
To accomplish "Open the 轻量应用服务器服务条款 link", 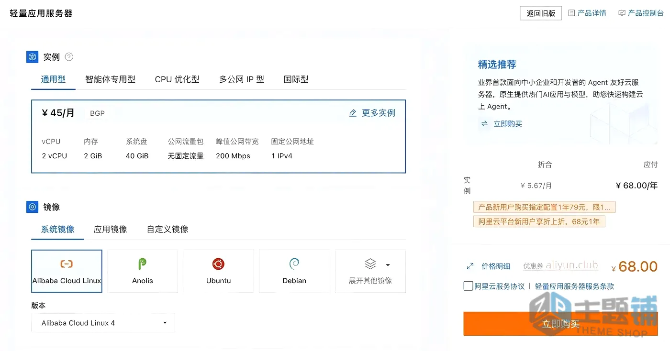I will point(574,286).
